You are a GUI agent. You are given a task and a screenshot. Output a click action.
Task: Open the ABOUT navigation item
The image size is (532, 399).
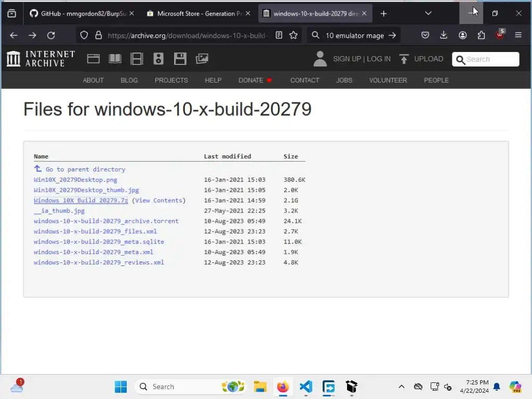click(94, 81)
